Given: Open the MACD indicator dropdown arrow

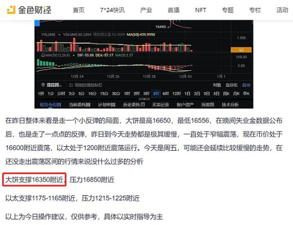Looking at the screenshot, I should click(74, 55).
